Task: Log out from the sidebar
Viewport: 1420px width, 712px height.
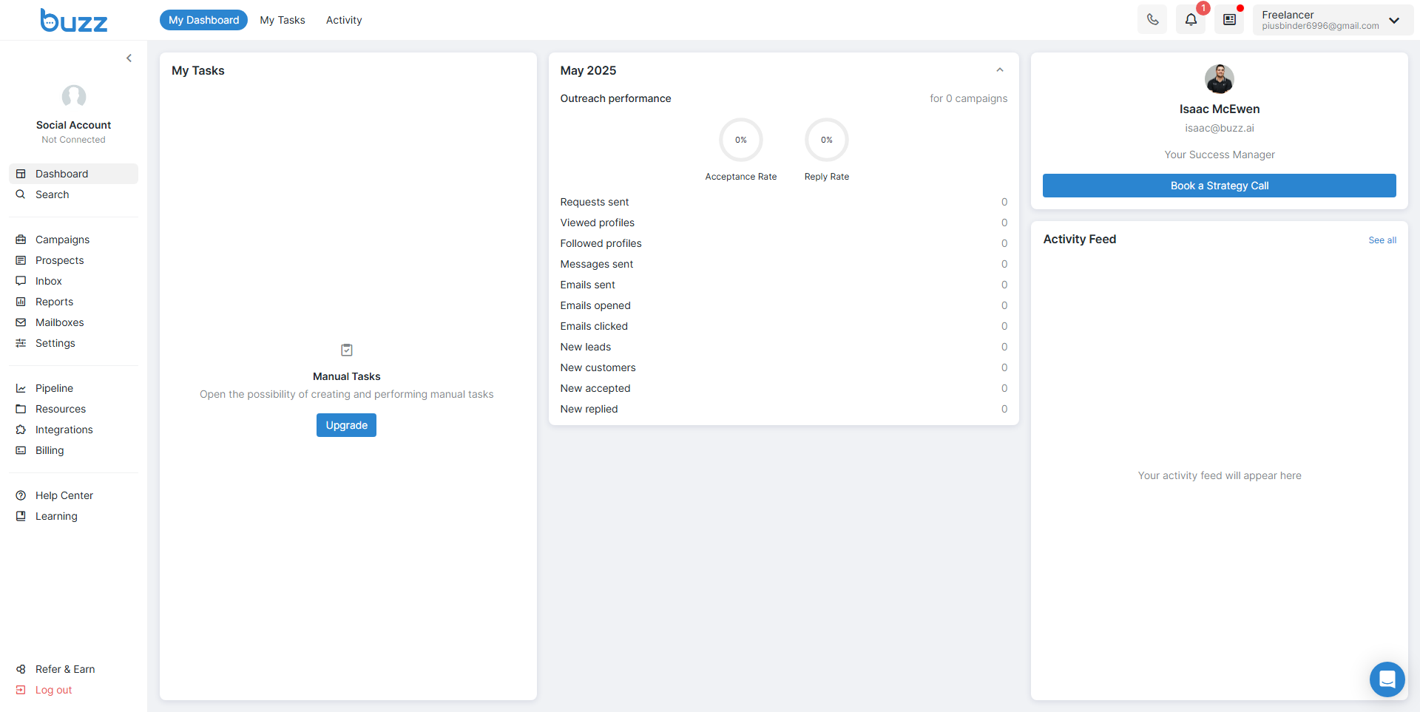Action: click(x=53, y=690)
